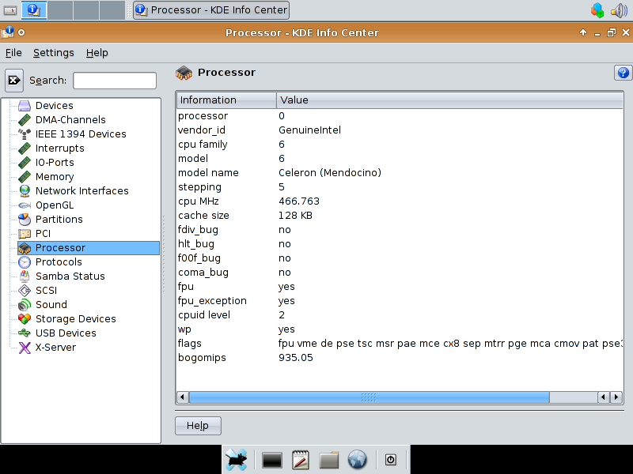Select the IO-Ports icon
The image size is (633, 474).
tap(25, 163)
